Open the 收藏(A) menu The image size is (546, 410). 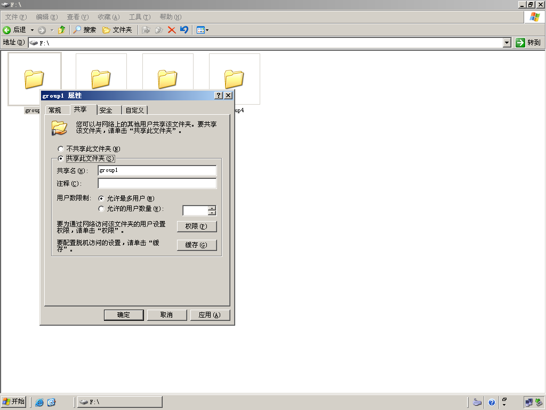pyautogui.click(x=109, y=17)
